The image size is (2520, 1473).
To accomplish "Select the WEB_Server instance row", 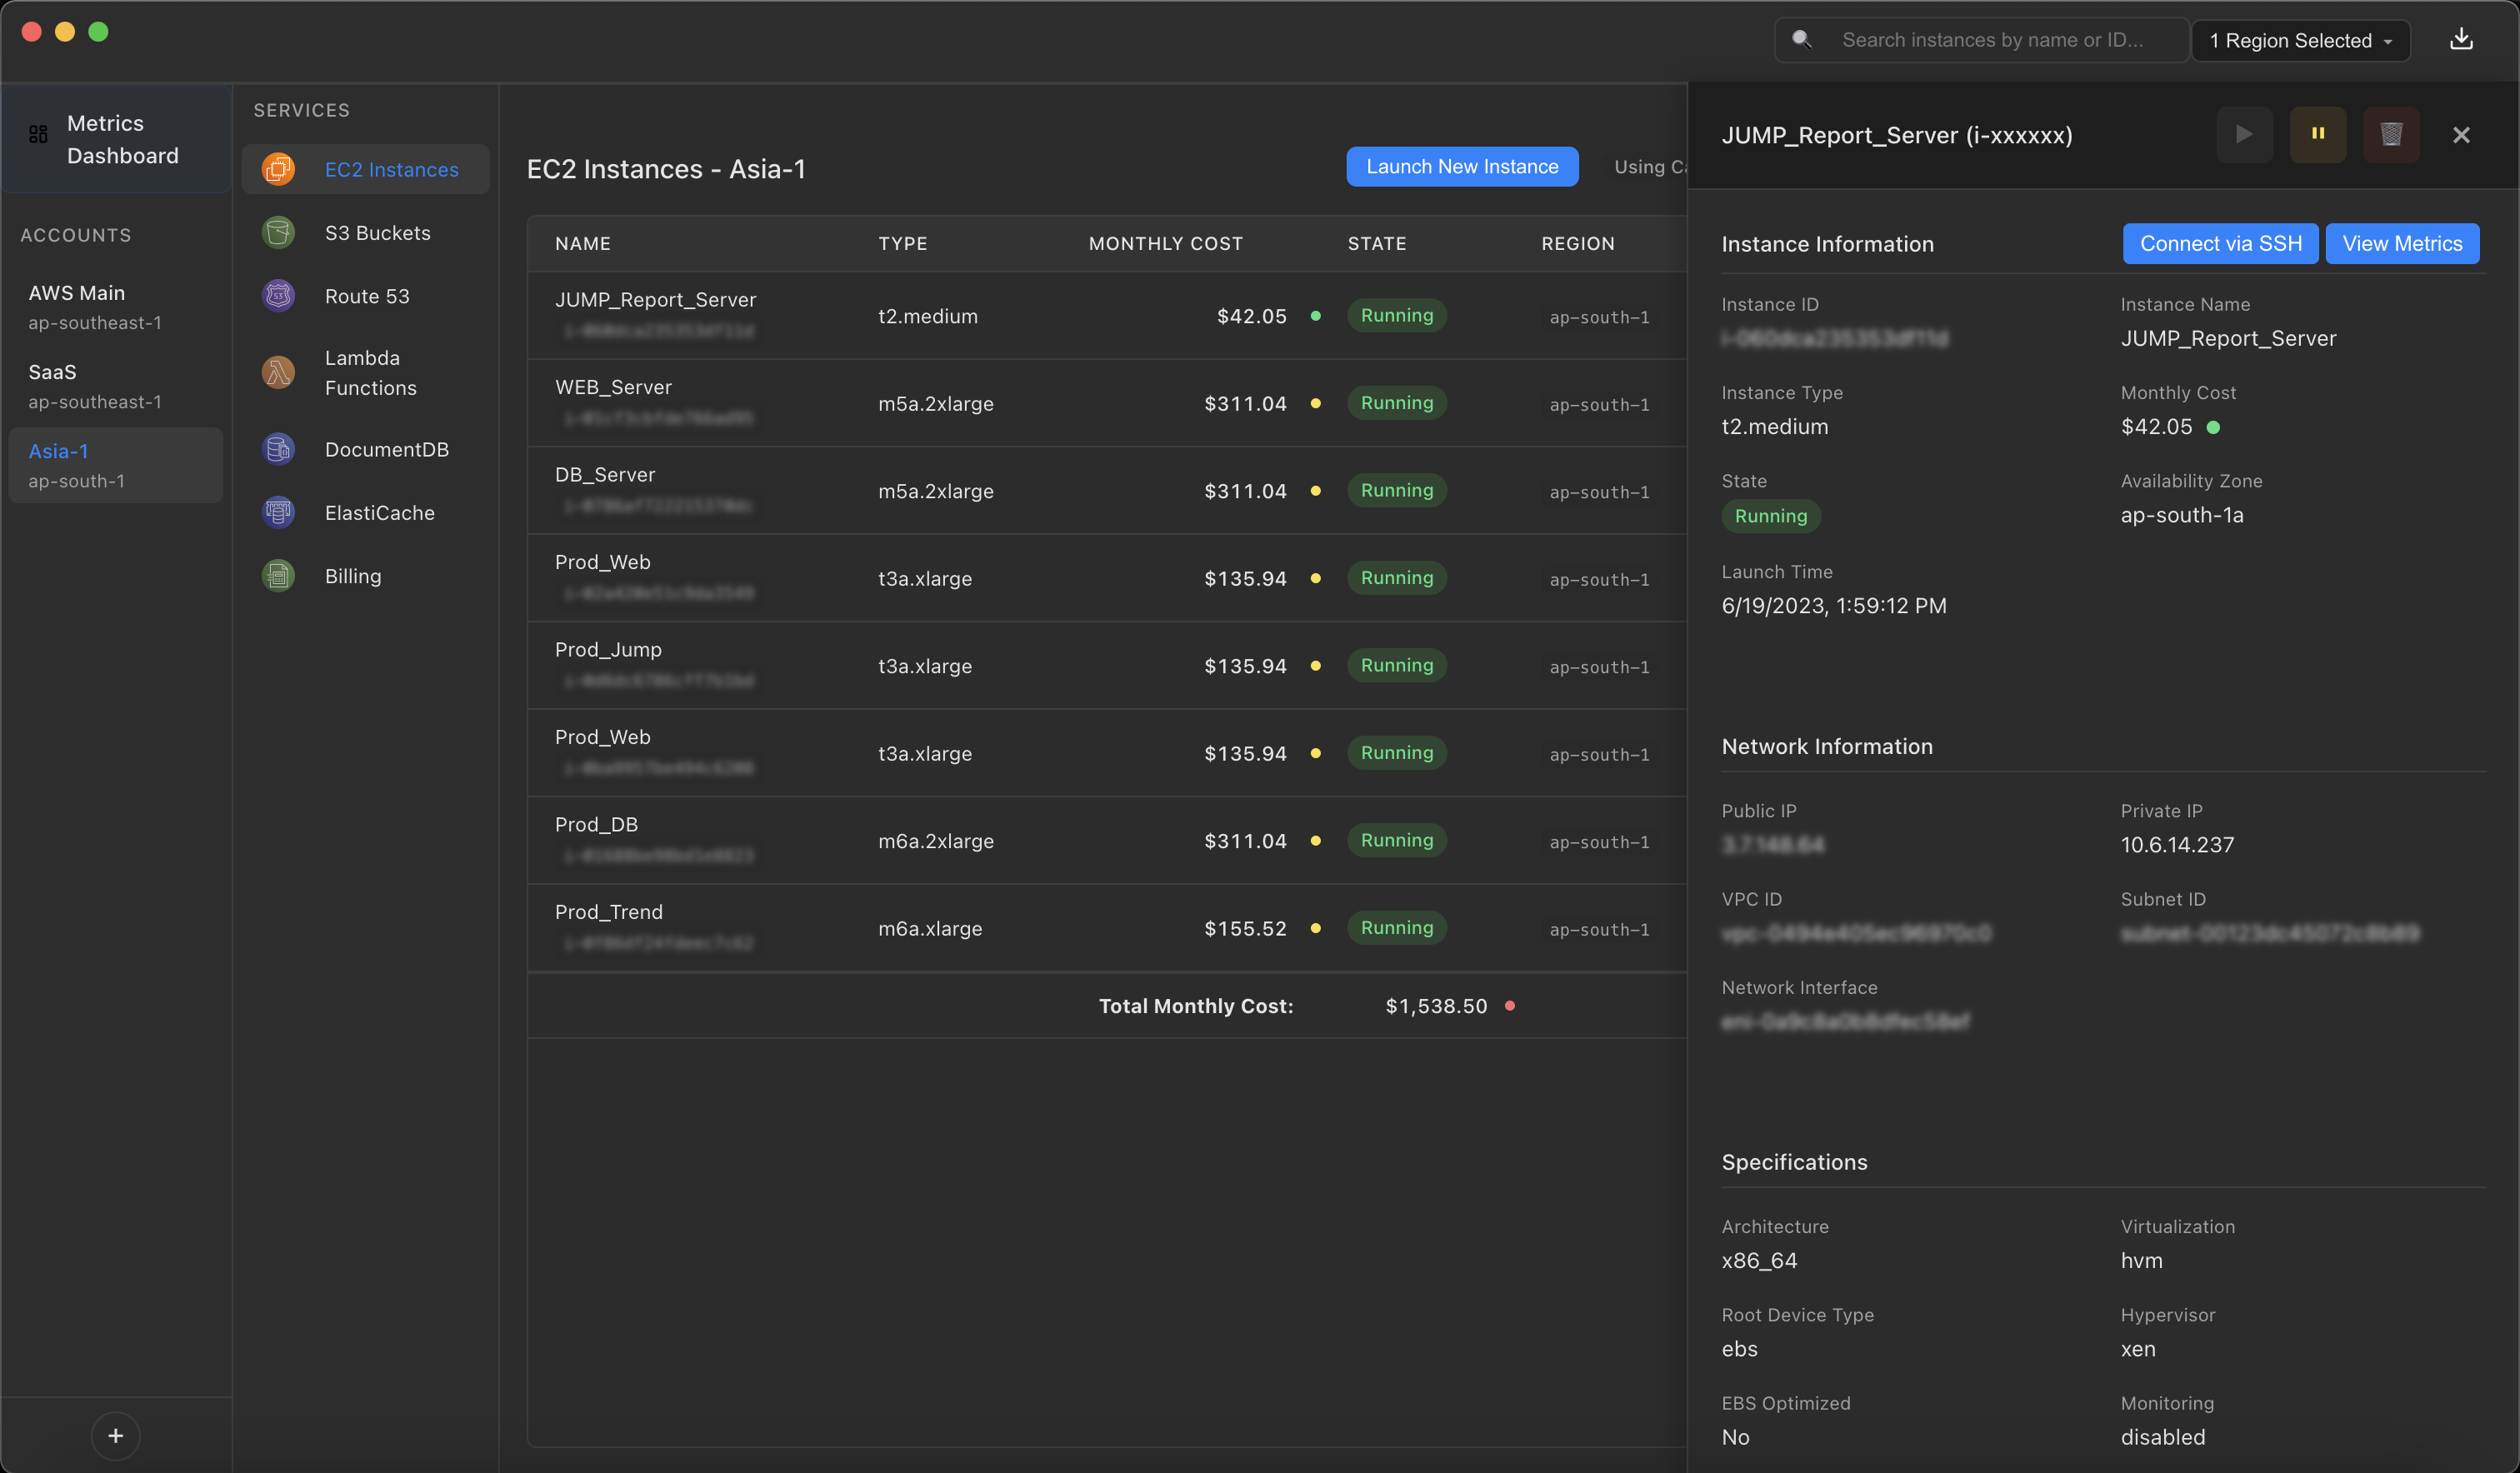I will tap(1107, 403).
